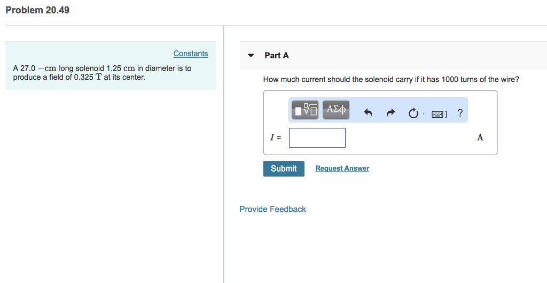Click the ampere unit label A
Image resolution: width=547 pixels, height=283 pixels.
point(480,137)
